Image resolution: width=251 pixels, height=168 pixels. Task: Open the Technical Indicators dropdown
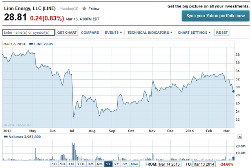click(150, 33)
